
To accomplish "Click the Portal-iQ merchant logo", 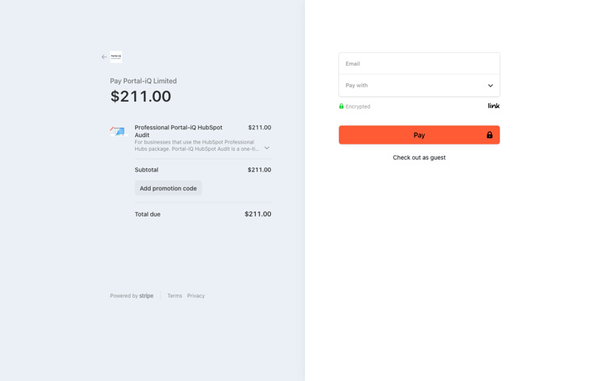I will 116,57.
